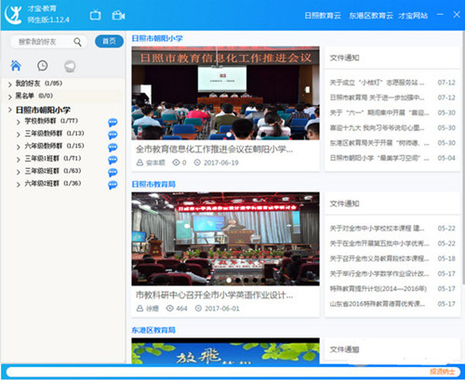
Task: Expand the 三年级1班群 (1/71) chevron
Action: (19, 160)
